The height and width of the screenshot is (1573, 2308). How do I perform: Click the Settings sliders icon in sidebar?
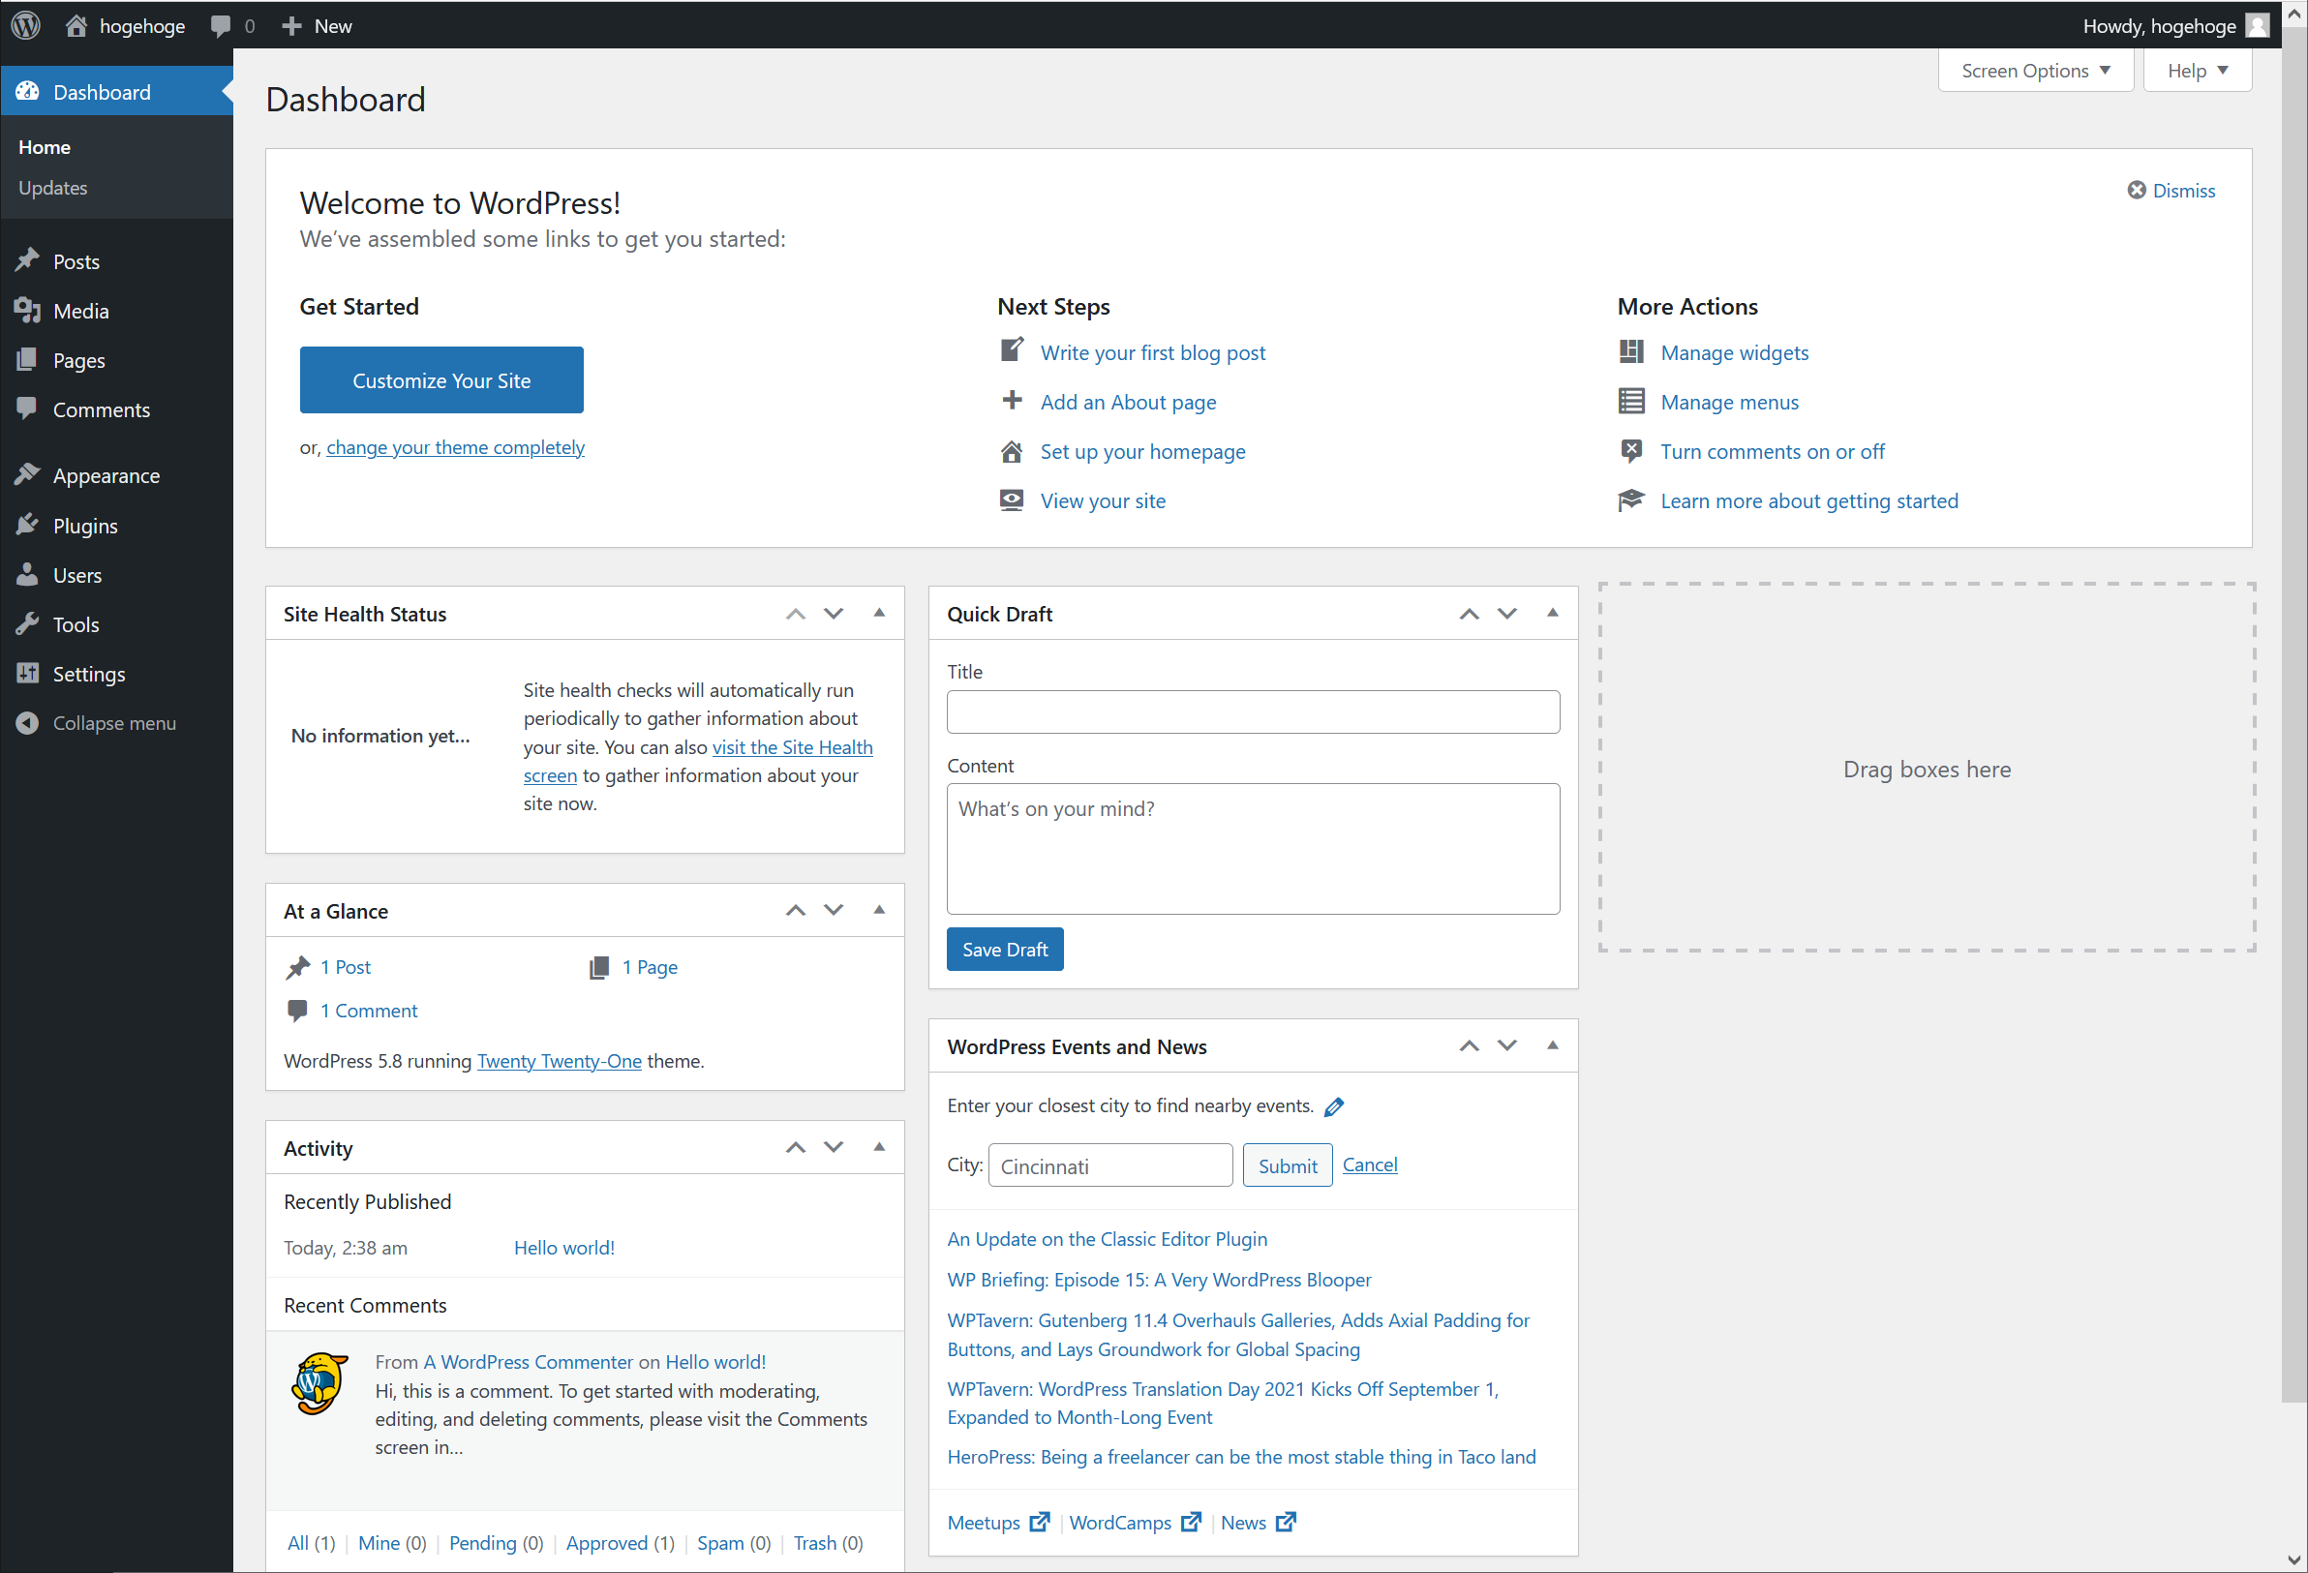(27, 673)
